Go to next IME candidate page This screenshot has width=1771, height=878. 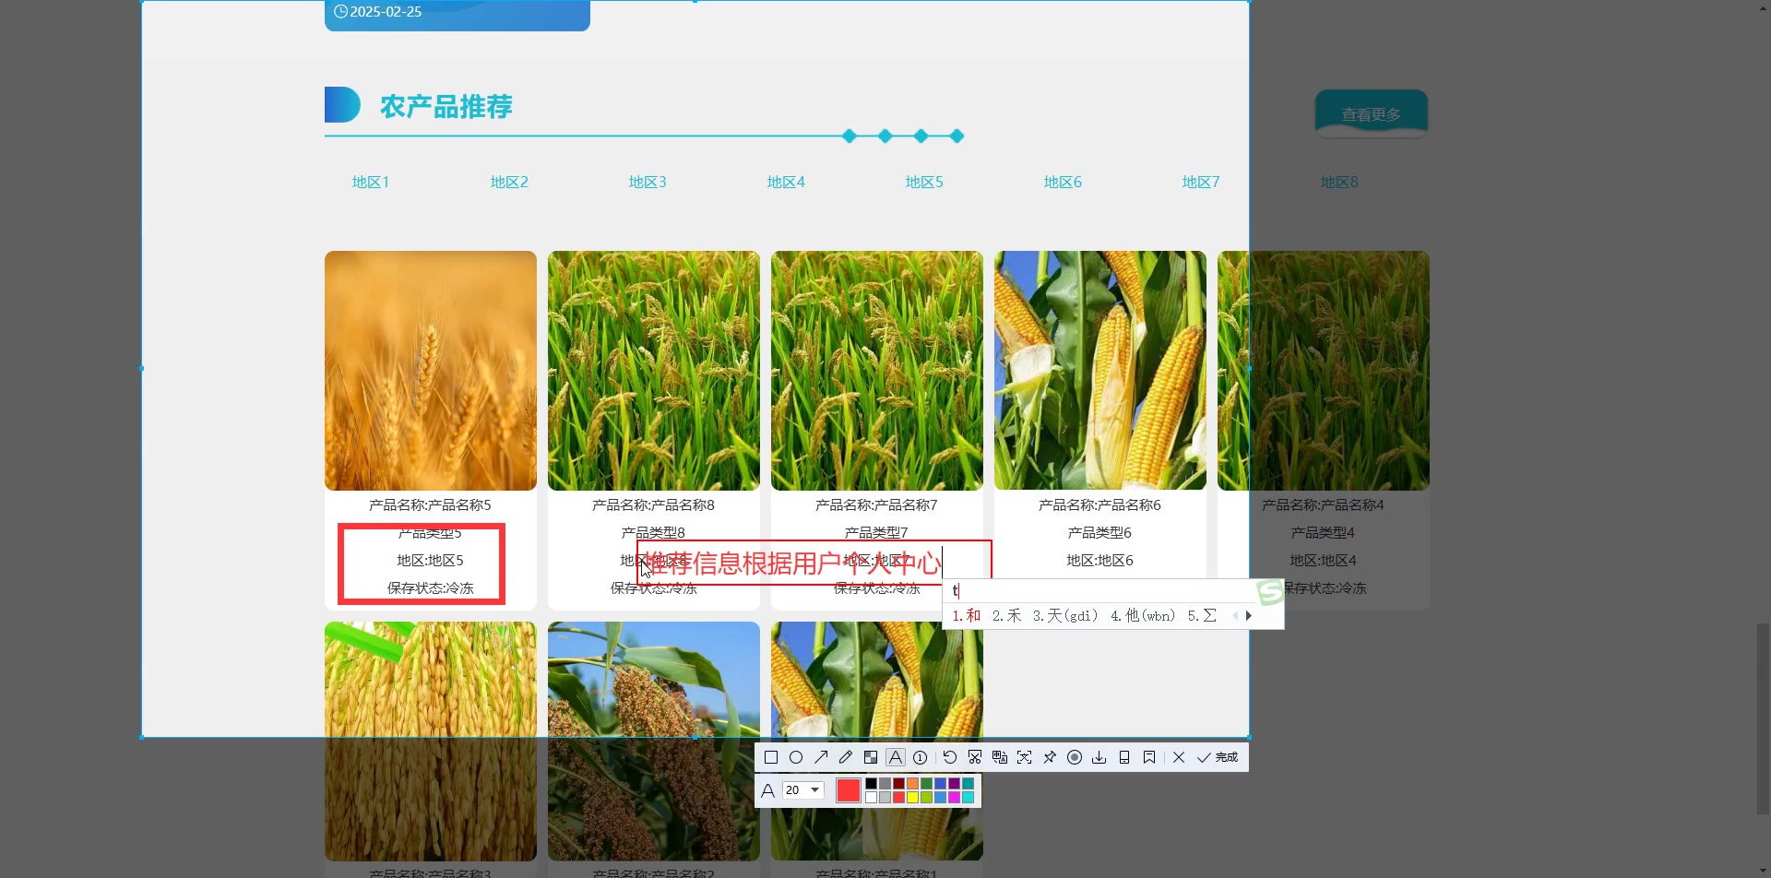pyautogui.click(x=1249, y=615)
